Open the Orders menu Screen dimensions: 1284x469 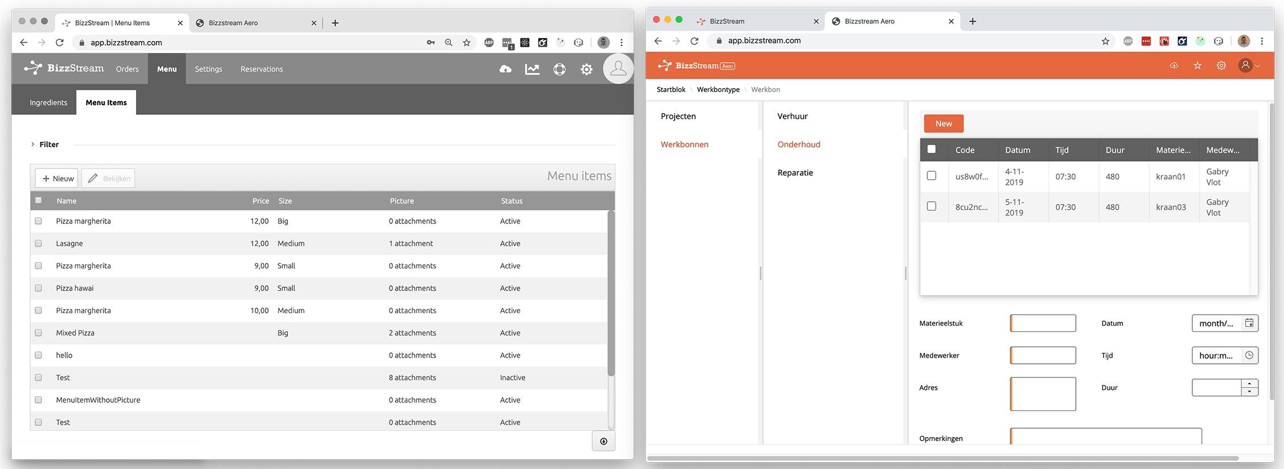127,69
